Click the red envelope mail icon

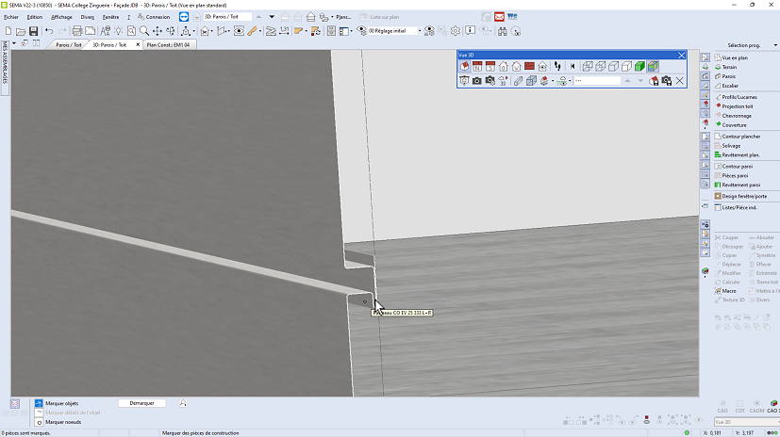tap(498, 17)
